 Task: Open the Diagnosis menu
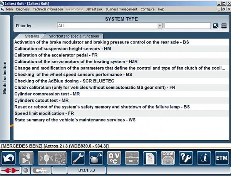click(23, 9)
